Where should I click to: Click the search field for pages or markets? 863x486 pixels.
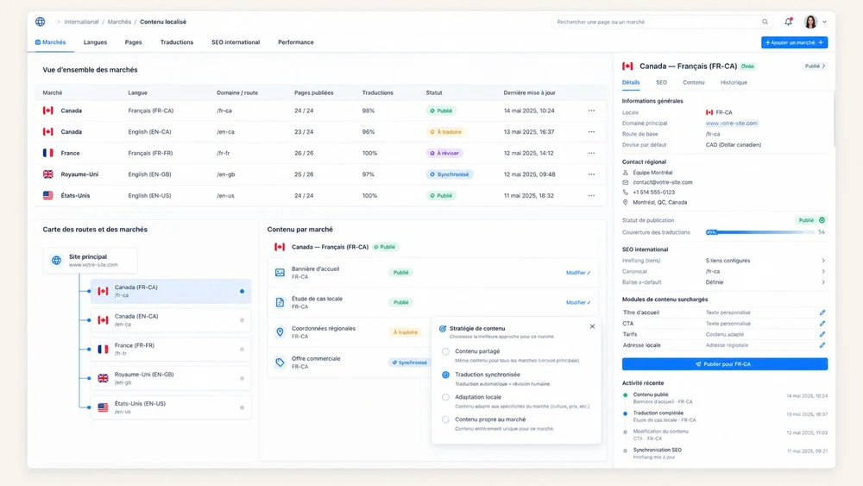[x=662, y=22]
